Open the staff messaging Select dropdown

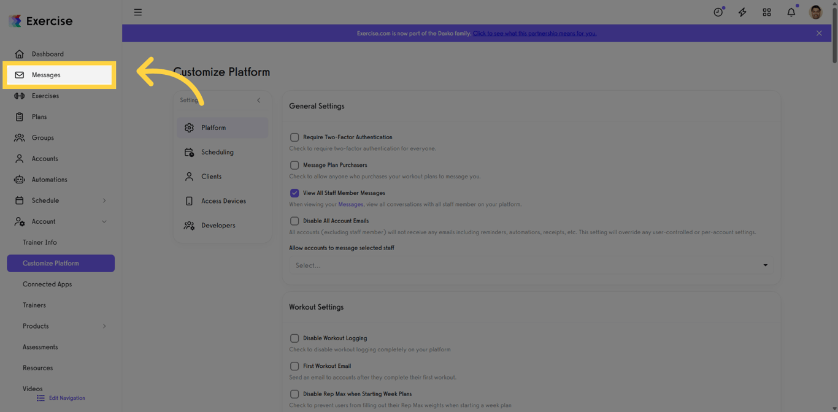point(531,265)
